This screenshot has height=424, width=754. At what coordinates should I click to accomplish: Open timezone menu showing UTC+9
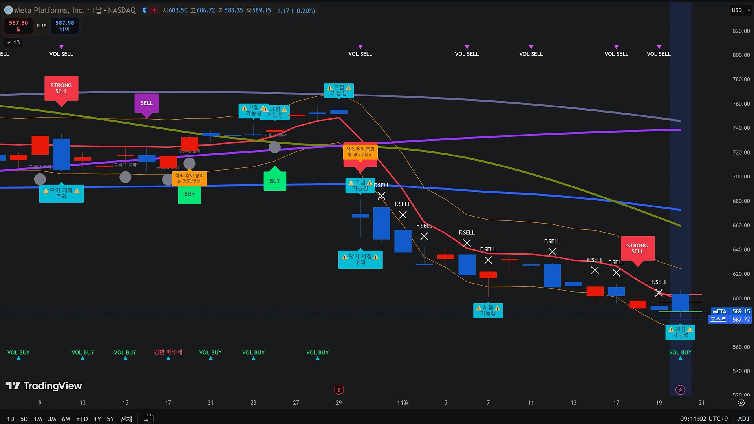[x=704, y=419]
